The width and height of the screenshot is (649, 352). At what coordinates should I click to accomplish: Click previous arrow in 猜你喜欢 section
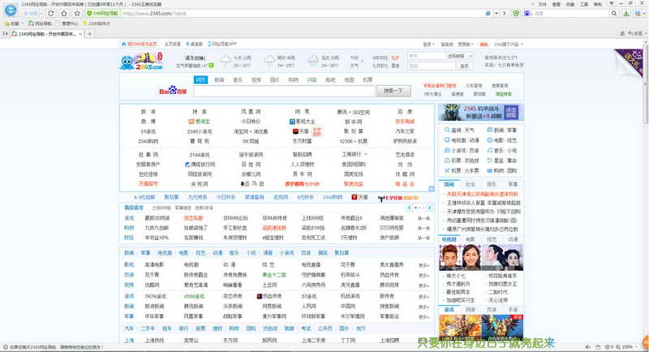(410, 208)
